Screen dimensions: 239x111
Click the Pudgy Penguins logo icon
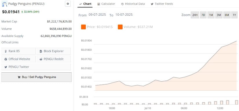point(4,4)
